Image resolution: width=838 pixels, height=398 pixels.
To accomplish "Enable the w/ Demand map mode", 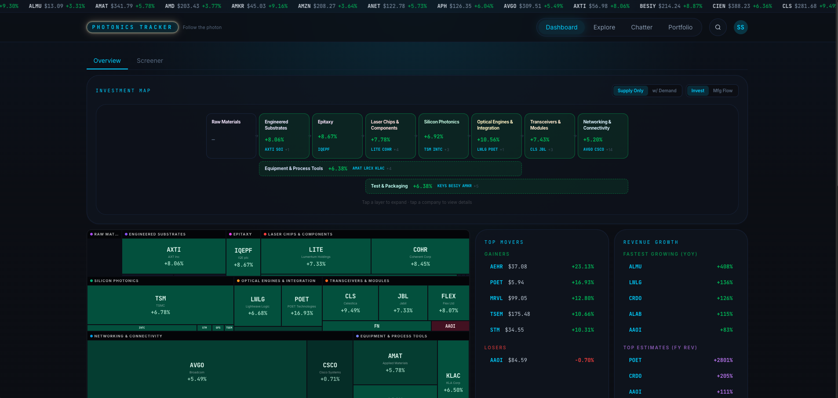I will (x=665, y=90).
